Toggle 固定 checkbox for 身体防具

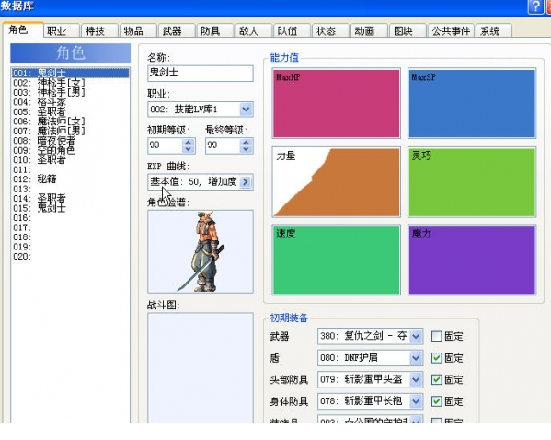(x=436, y=401)
